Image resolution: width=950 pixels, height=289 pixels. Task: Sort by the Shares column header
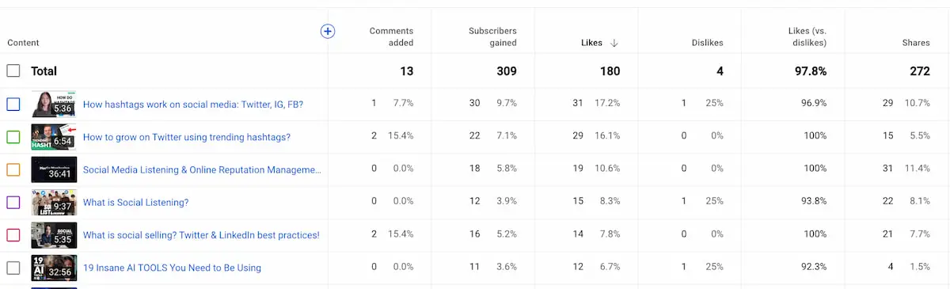[x=916, y=43]
